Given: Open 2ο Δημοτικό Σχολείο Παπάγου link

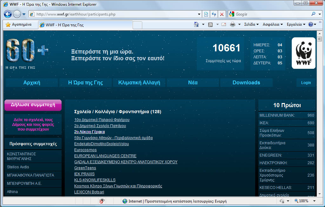Looking at the screenshot, I should tap(100, 126).
